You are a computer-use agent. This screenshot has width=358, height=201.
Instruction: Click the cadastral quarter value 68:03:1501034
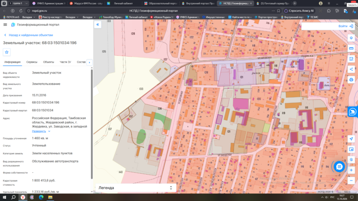coord(43,111)
